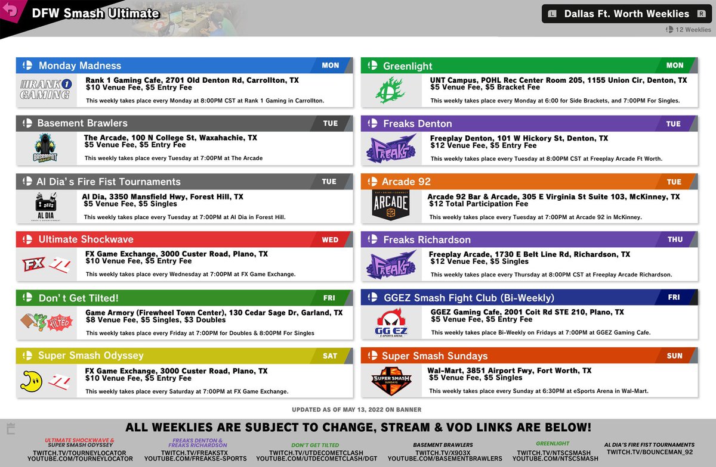Screen dimensions: 716x467
Task: Click the Al Dia logo
Action: click(46, 206)
